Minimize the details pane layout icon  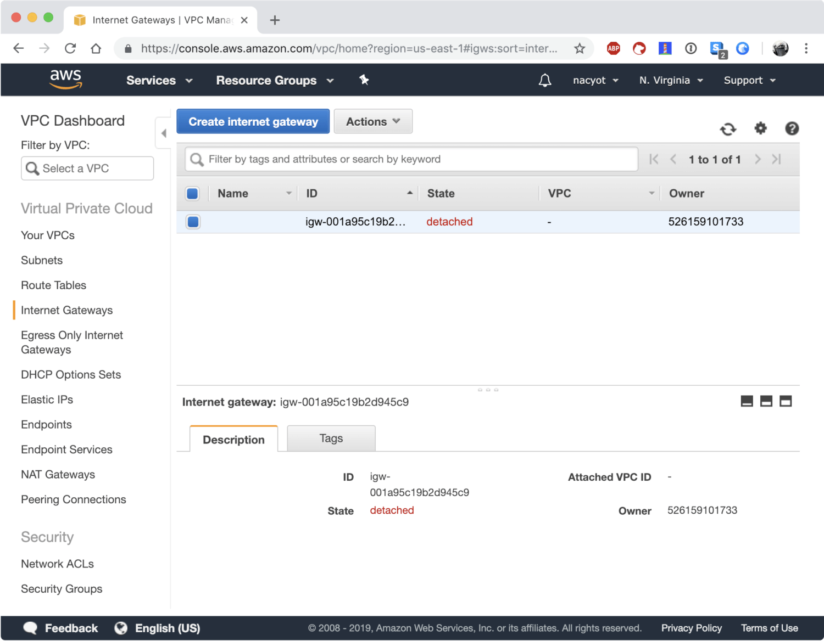[x=747, y=401]
